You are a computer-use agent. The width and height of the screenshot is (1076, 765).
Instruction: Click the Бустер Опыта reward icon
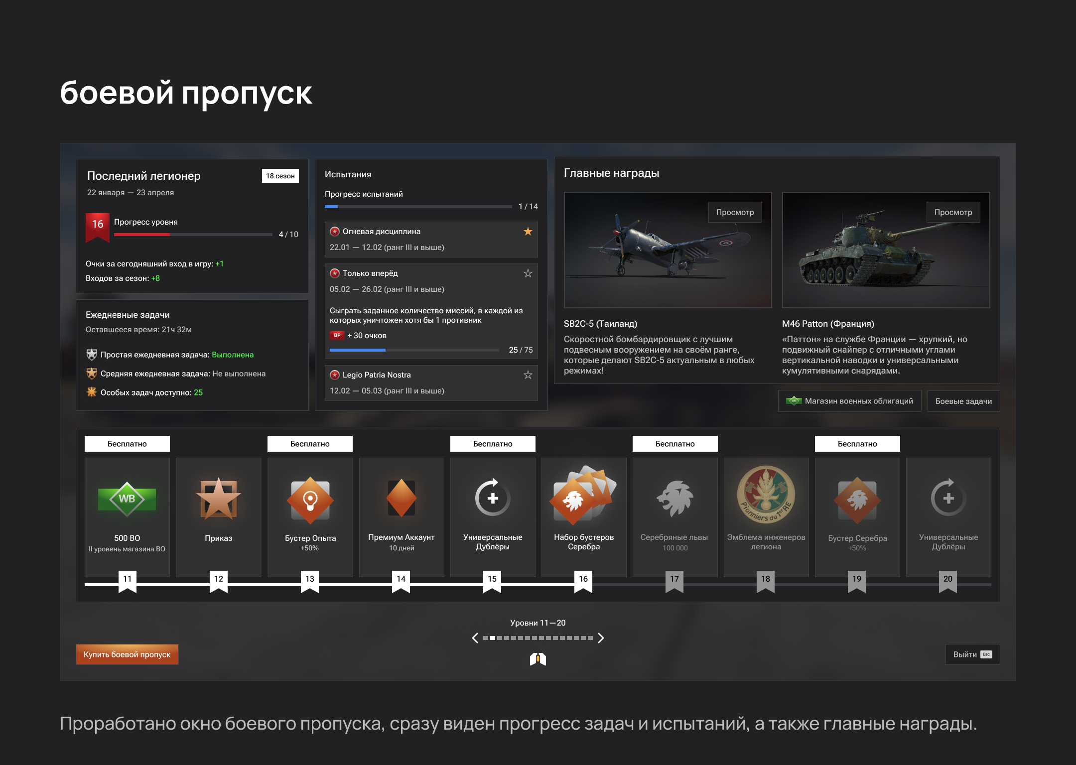(x=310, y=500)
